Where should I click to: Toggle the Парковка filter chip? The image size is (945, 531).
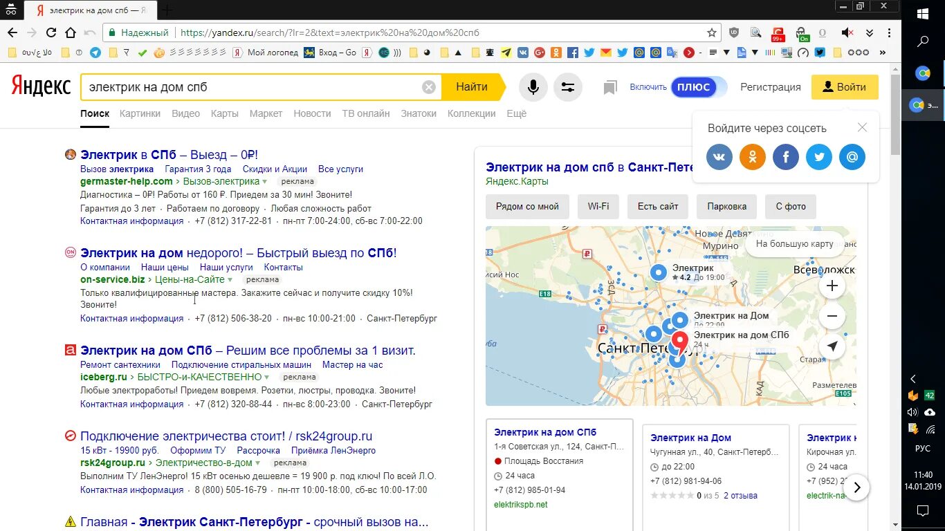point(726,206)
